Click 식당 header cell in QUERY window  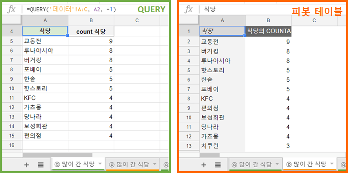[45, 31]
